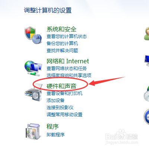
Task: Click the Hardware and Sound printer icon
Action: (33, 92)
